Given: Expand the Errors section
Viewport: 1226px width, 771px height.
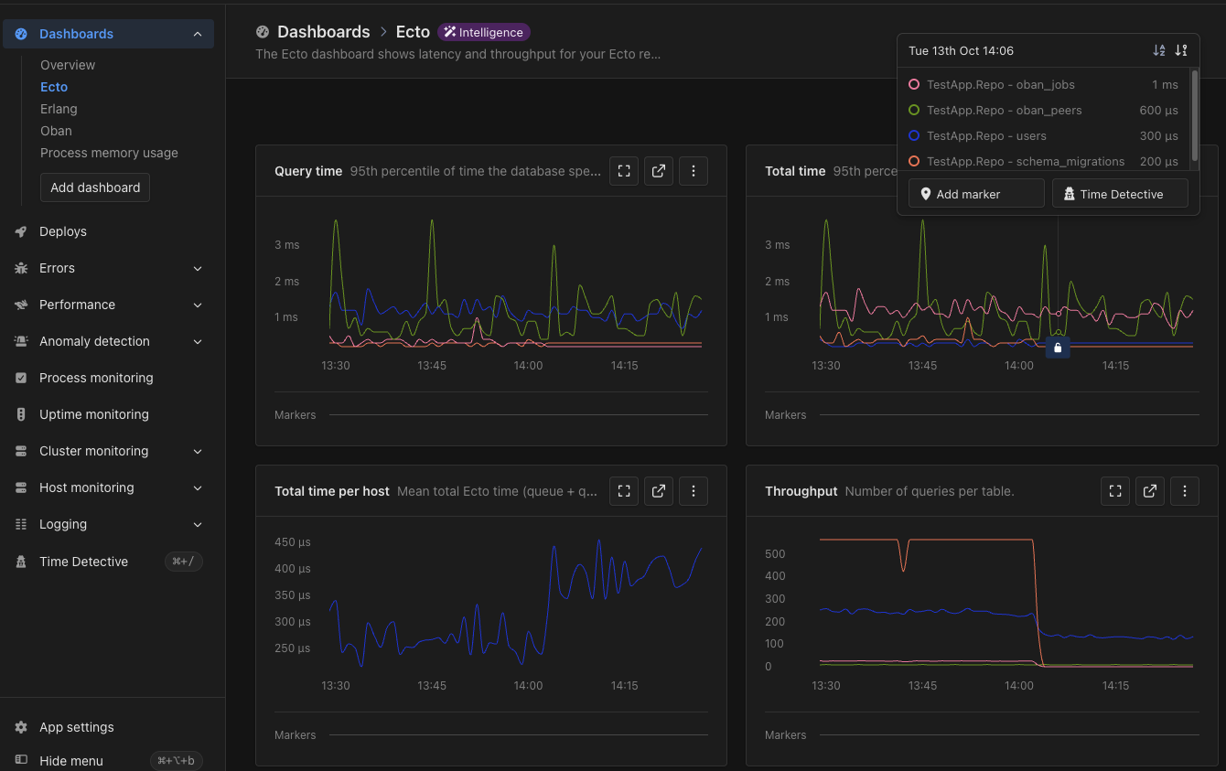Looking at the screenshot, I should point(198,268).
